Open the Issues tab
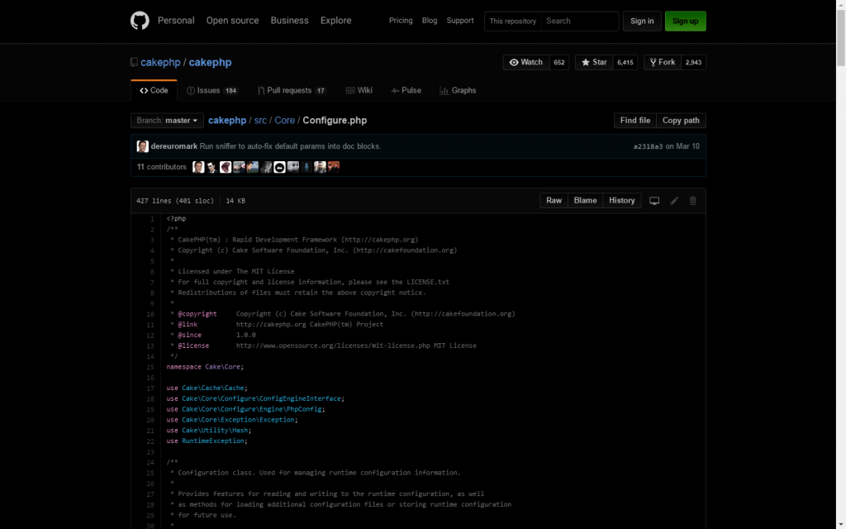The width and height of the screenshot is (846, 529). pyautogui.click(x=212, y=91)
